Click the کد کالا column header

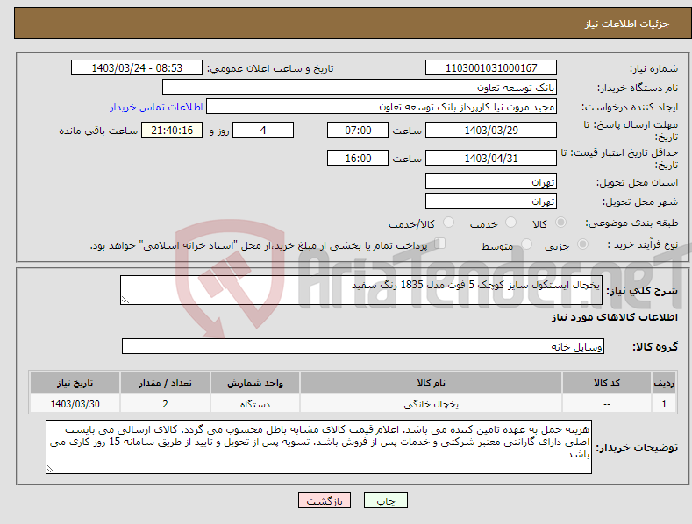(607, 383)
